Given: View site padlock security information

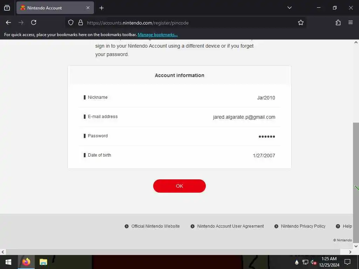Looking at the screenshot, I should click(81, 22).
